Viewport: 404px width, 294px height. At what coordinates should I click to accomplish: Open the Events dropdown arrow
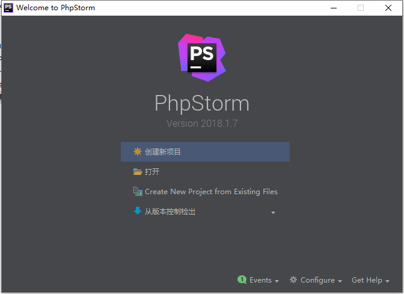tap(277, 281)
